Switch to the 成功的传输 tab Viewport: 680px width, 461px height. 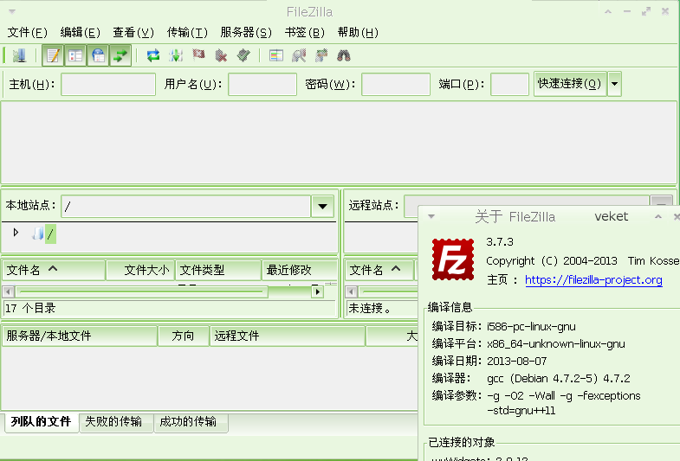click(191, 422)
